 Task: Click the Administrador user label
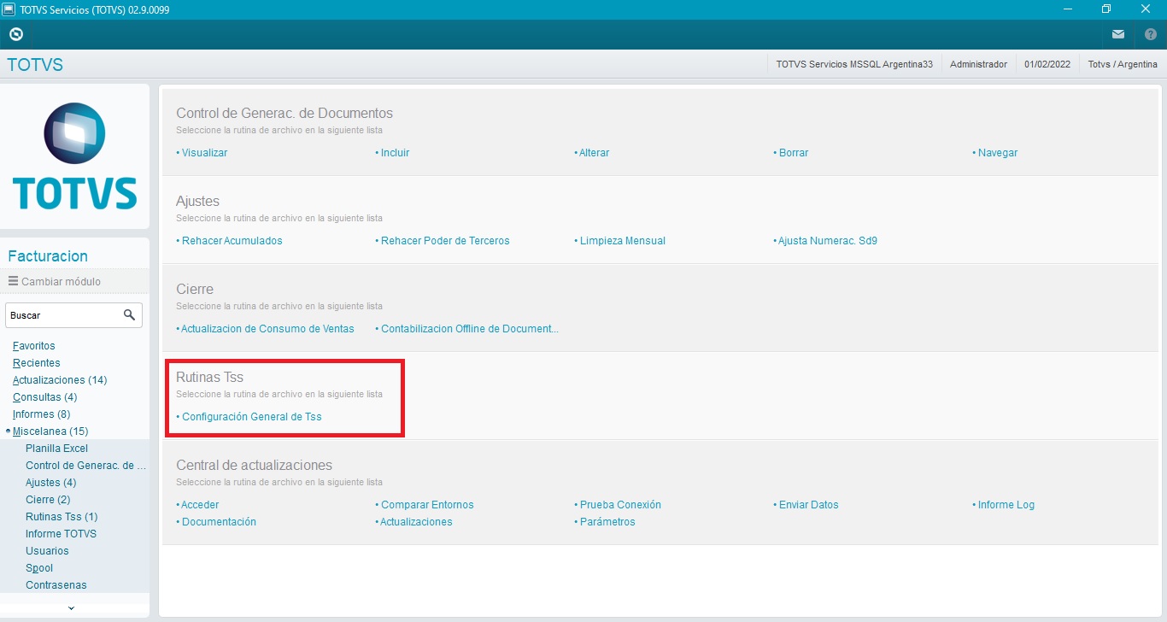click(x=978, y=64)
